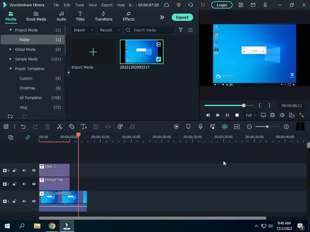The height and width of the screenshot is (232, 310).
Task: Open the Edit menu
Action: click(67, 5)
